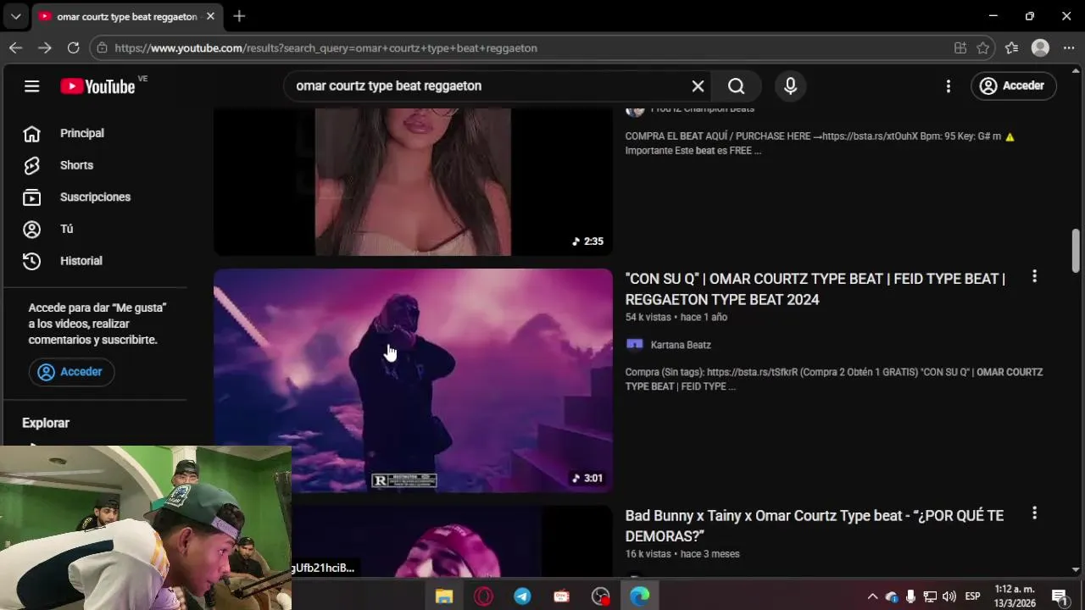Run search with the magnifier button
Image resolution: width=1085 pixels, height=610 pixels.
click(736, 86)
